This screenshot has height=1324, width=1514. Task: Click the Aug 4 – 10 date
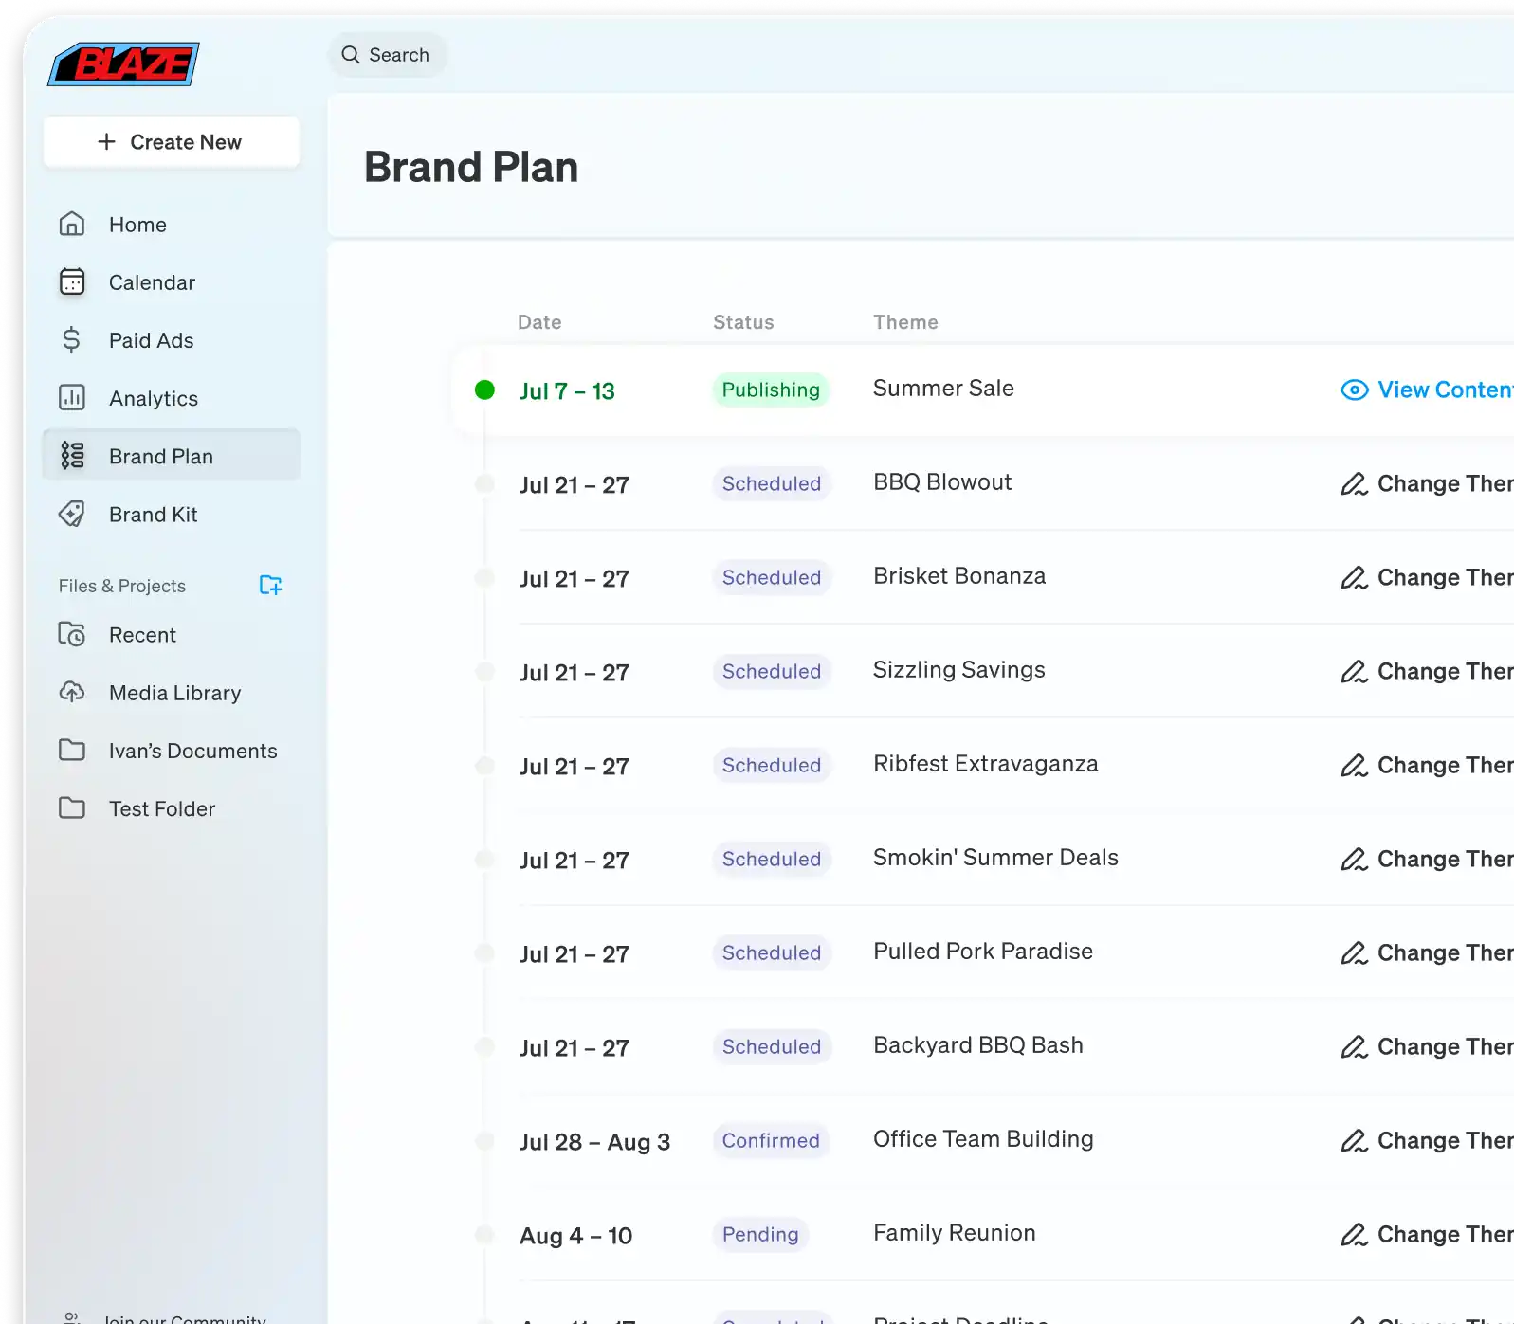[575, 1236]
